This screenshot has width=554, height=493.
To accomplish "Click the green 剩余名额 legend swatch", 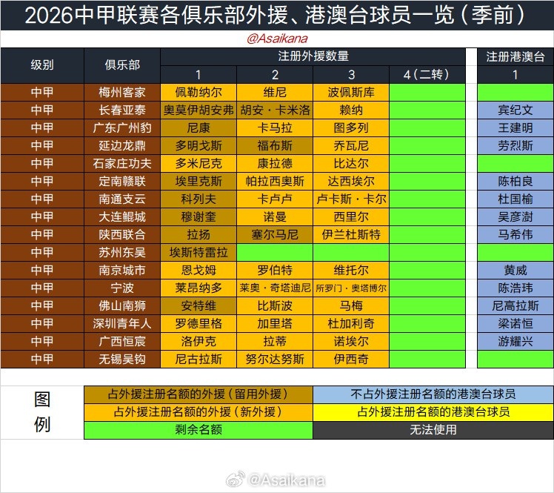I will (198, 429).
